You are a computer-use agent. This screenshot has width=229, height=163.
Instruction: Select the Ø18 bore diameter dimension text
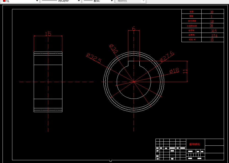174,71
